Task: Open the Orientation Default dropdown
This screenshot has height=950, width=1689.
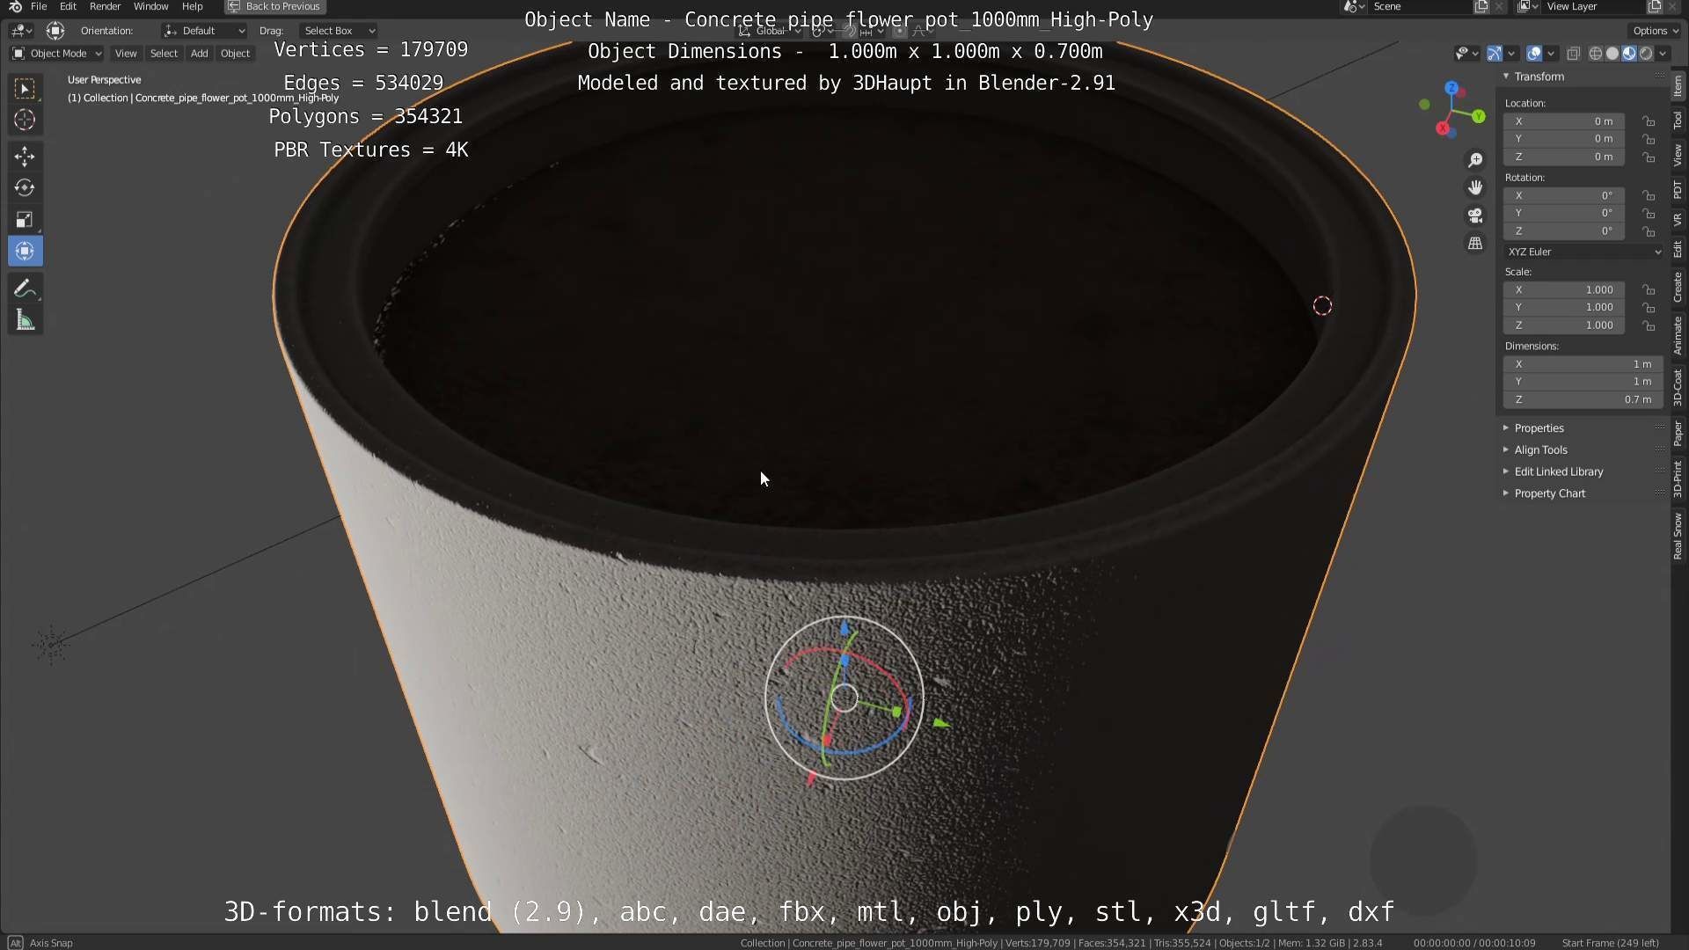Action: (204, 31)
